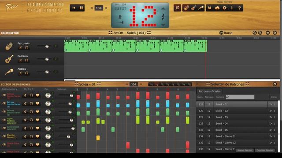Image resolution: width=282 pixels, height=158 pixels.
Task: Select pattern 127 Soleá - 02
Action: [237, 111]
